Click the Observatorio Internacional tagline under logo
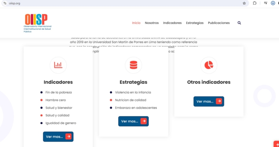The height and width of the screenshot is (147, 279). (38, 29)
